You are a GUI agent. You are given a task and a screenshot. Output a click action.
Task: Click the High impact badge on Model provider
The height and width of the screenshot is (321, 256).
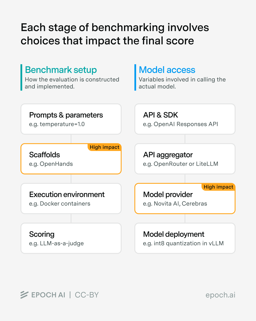coord(218,187)
